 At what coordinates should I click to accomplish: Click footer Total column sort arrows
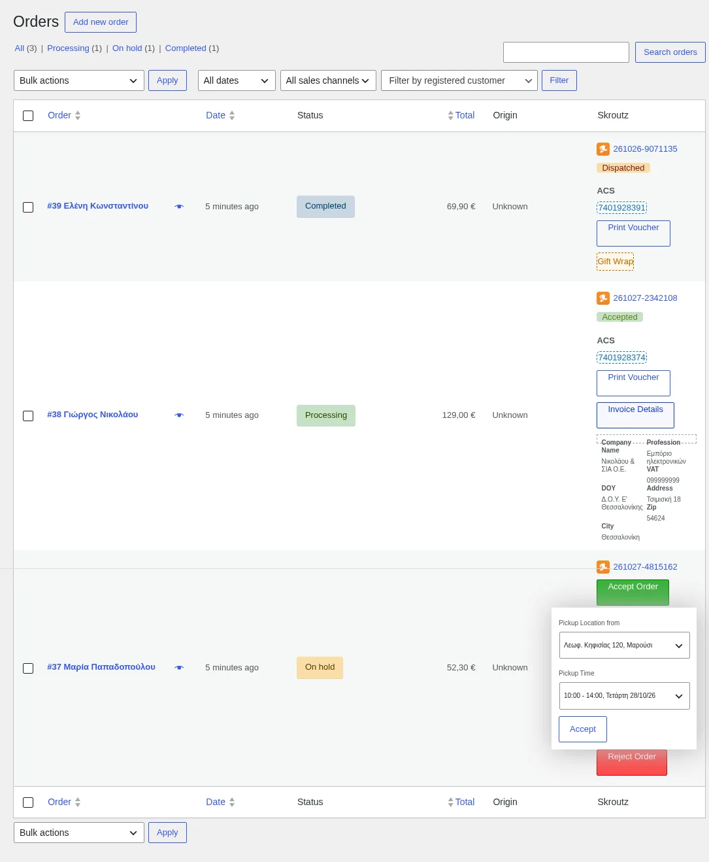450,802
